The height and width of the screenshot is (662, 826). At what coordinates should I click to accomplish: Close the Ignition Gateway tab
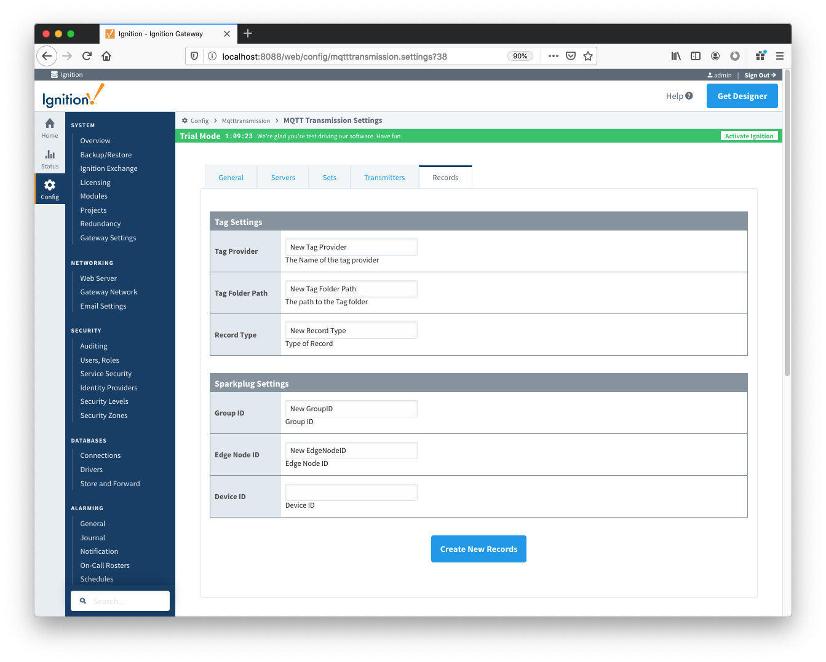point(227,34)
